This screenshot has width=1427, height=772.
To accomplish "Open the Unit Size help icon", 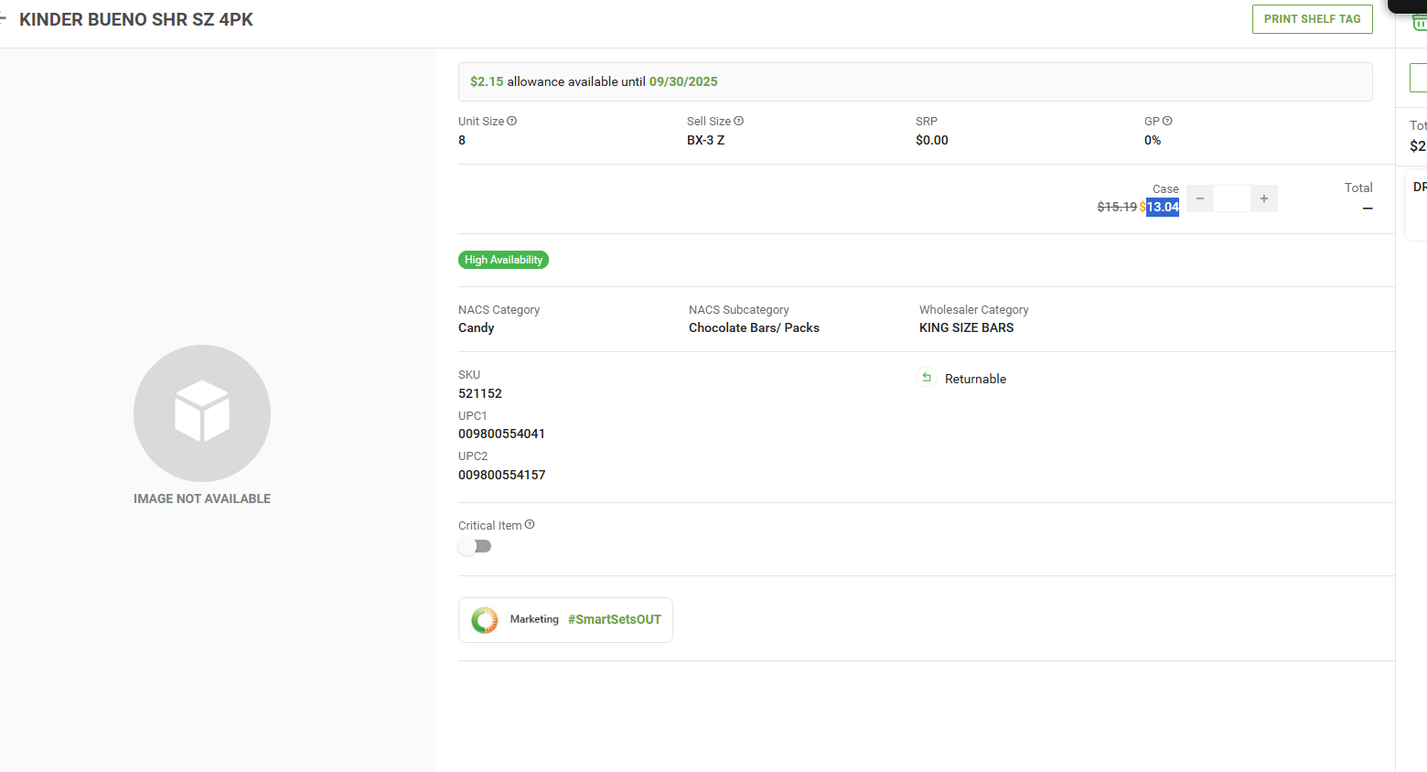I will 512,121.
